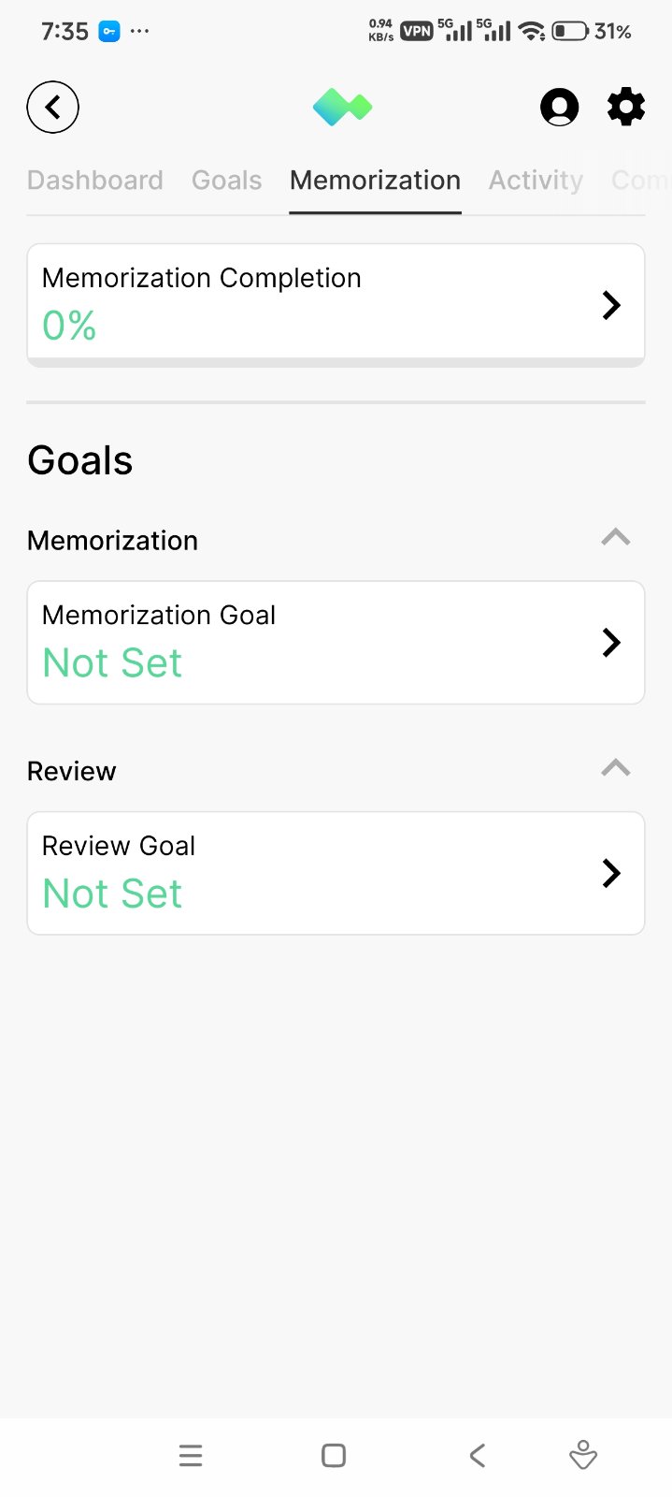Open the user profile icon
The image size is (672, 1497).
pos(559,108)
